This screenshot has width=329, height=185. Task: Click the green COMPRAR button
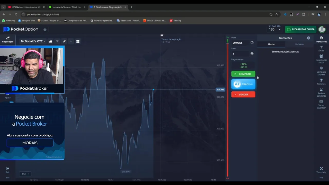(243, 74)
